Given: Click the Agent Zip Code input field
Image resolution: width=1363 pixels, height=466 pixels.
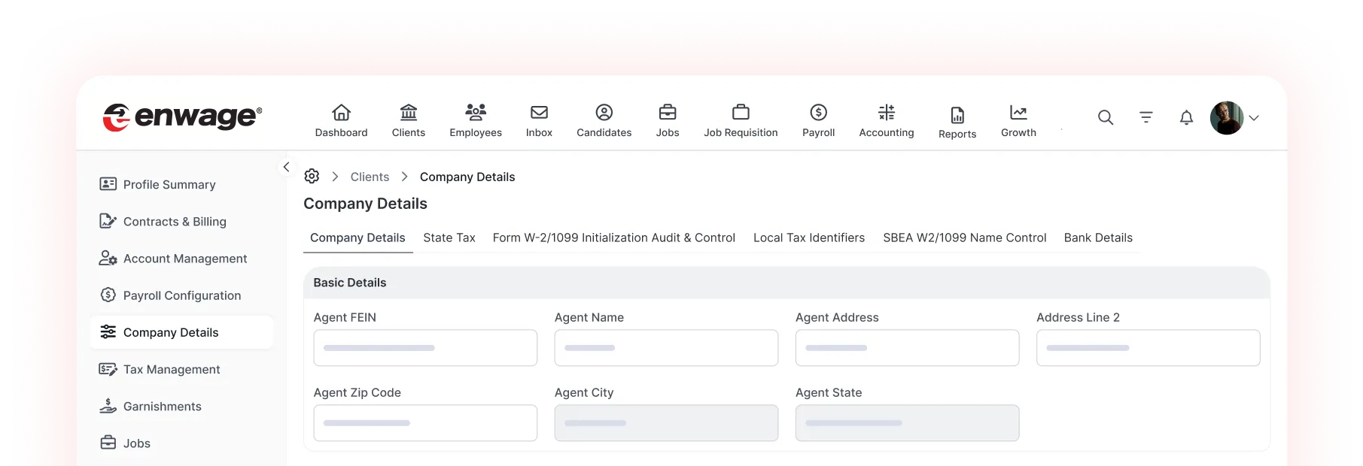Looking at the screenshot, I should click(425, 423).
